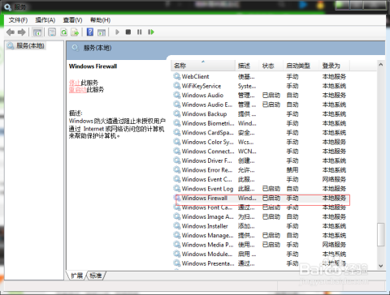Click 已启动 status of Windows Firewall
The height and width of the screenshot is (295, 390).
pyautogui.click(x=271, y=198)
